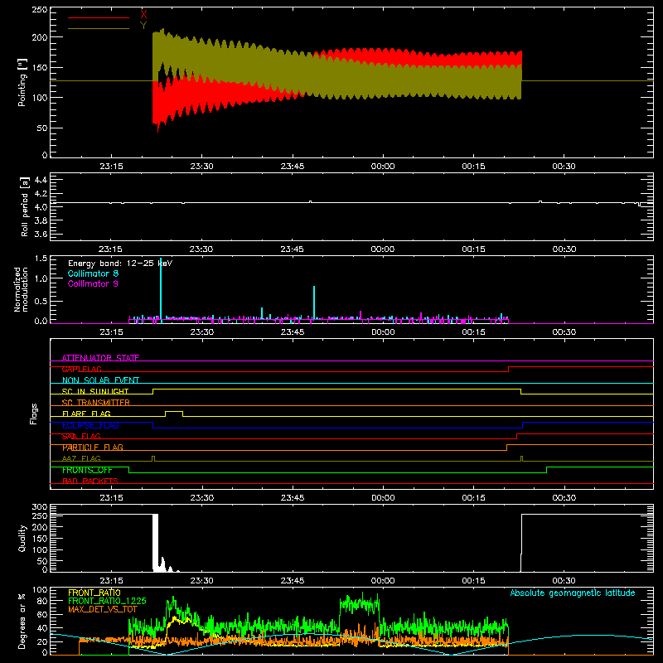The width and height of the screenshot is (663, 663).
Task: Click the '250' tick on the Pointing axis
Action: pos(39,10)
